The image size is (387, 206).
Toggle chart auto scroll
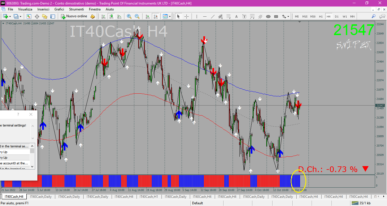tap(147, 16)
